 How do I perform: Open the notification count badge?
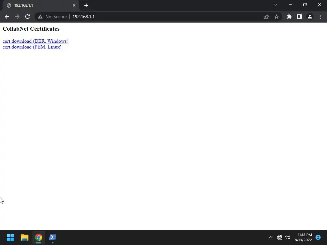[318, 237]
